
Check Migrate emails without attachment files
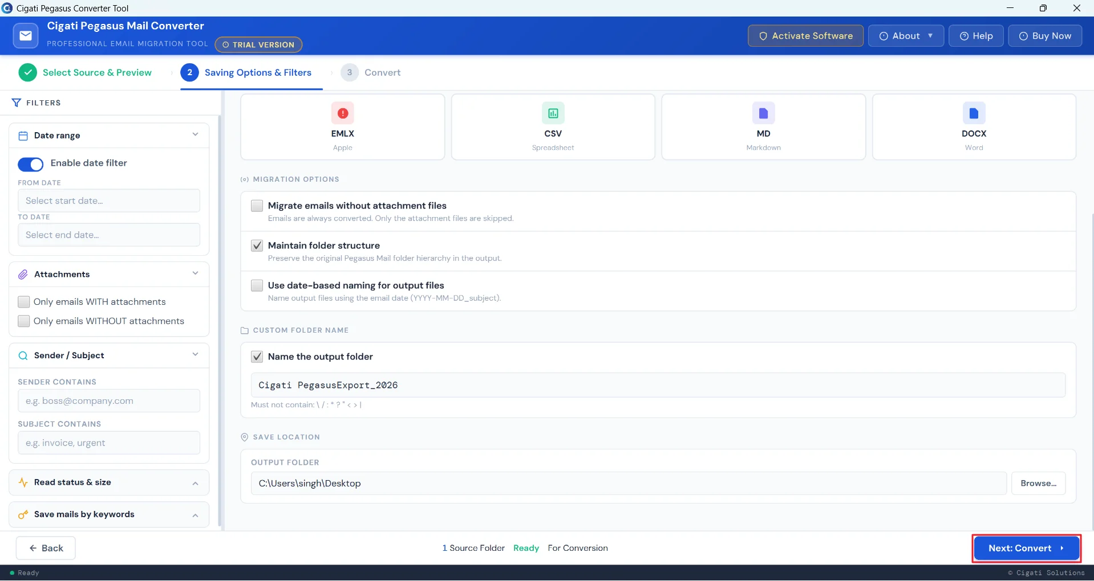pyautogui.click(x=257, y=206)
